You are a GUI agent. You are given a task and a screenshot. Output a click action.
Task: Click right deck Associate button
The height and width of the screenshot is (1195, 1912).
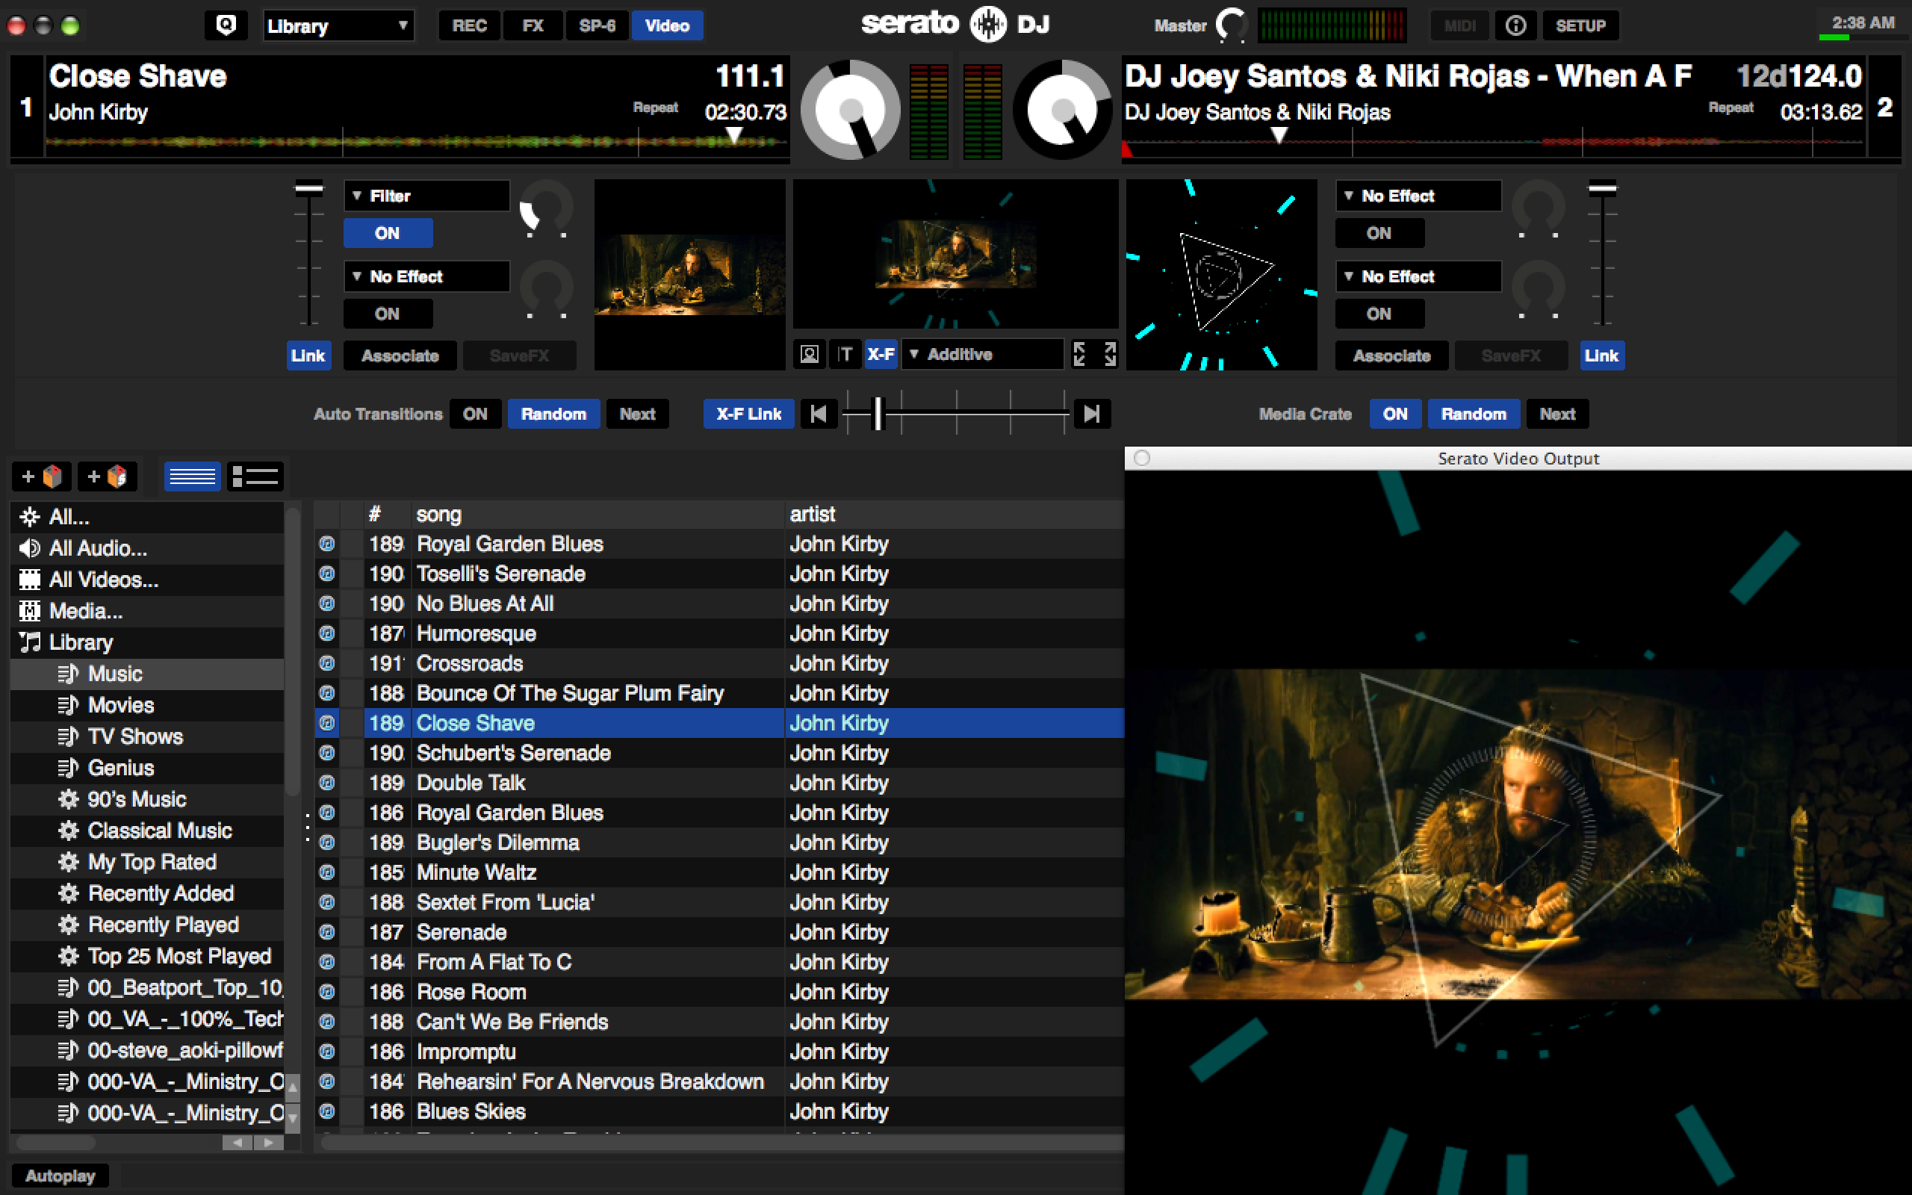coord(1391,356)
